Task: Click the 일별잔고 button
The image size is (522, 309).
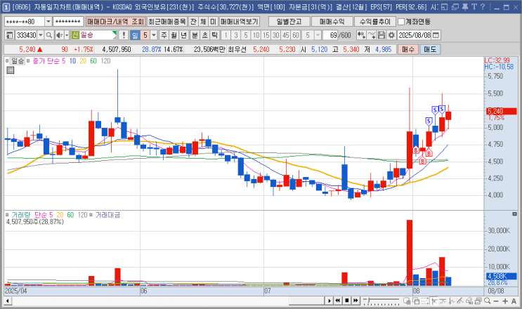Action: coord(289,22)
